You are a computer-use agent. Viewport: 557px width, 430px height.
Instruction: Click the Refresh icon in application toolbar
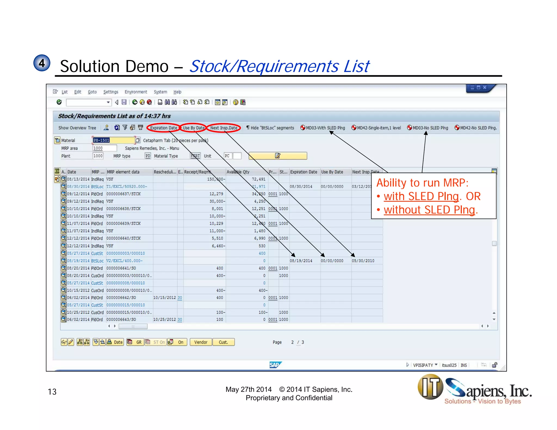click(x=117, y=127)
